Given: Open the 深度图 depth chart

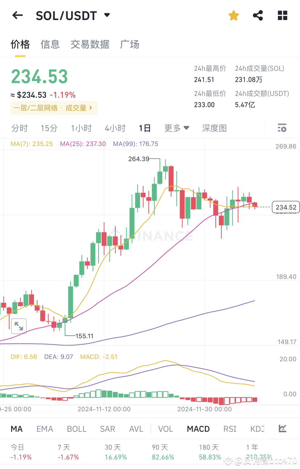Looking at the screenshot, I should tap(214, 128).
